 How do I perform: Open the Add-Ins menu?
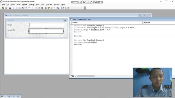click(49, 5)
